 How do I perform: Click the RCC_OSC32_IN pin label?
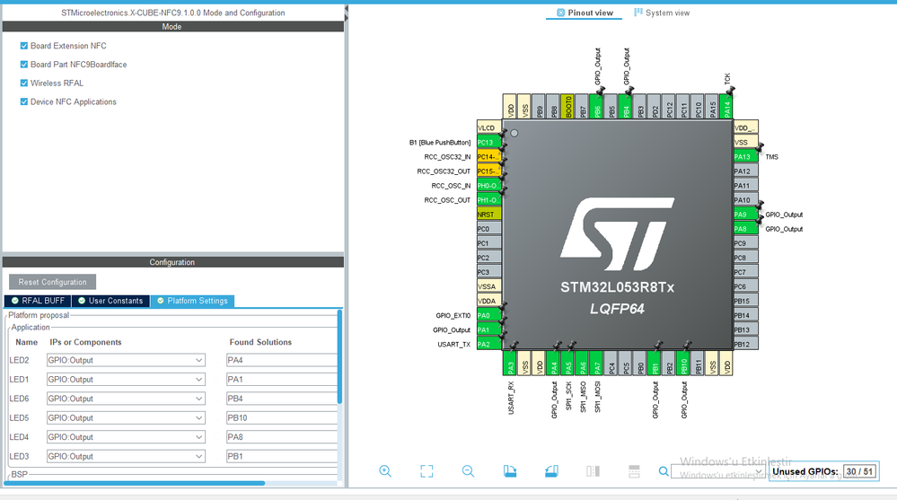point(447,157)
